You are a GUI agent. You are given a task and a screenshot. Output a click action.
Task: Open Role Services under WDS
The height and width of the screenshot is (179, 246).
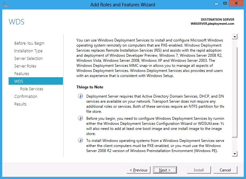pos(32,89)
